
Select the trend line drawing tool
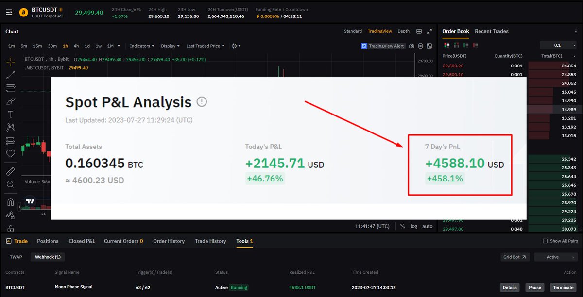(x=11, y=75)
